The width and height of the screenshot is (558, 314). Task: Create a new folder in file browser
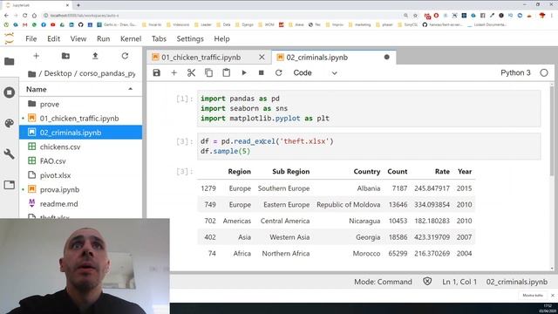point(65,56)
